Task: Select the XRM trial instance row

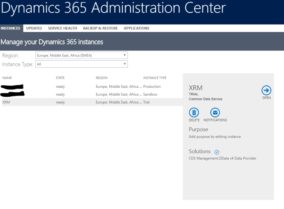Action: pyautogui.click(x=6, y=102)
